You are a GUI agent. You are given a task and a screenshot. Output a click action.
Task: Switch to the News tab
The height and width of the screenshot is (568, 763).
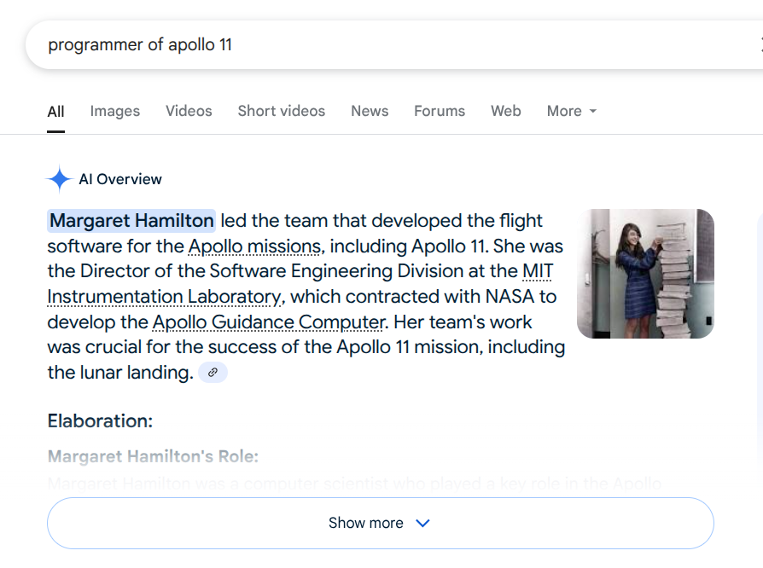click(369, 112)
